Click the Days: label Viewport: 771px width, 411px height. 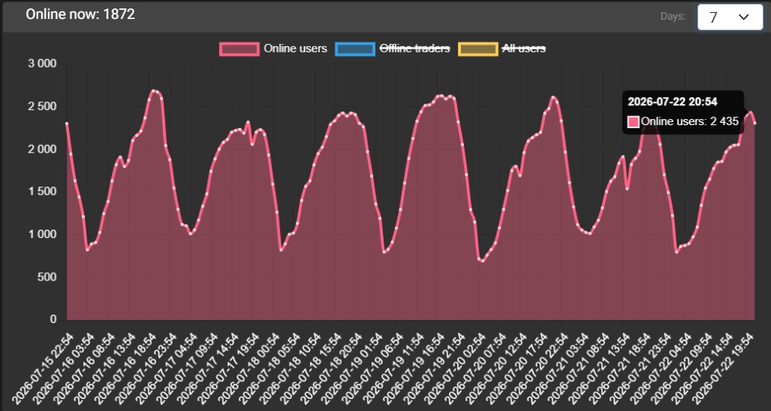[672, 16]
